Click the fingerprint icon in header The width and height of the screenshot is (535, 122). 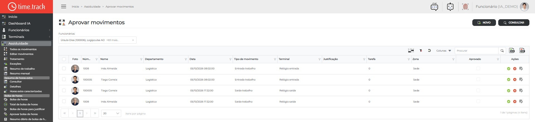pos(465,7)
